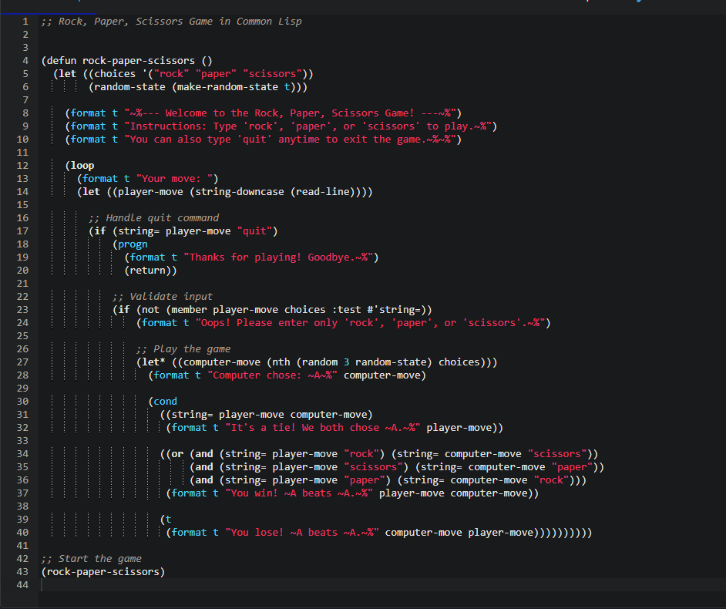Click line number 43 in the gutter
Viewport: 726px width, 609px height.
pyautogui.click(x=22, y=571)
